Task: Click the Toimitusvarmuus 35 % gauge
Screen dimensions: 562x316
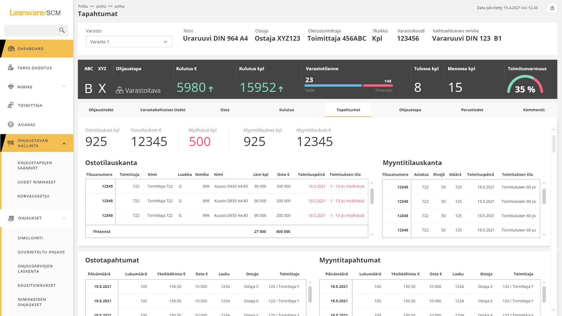Action: [525, 84]
